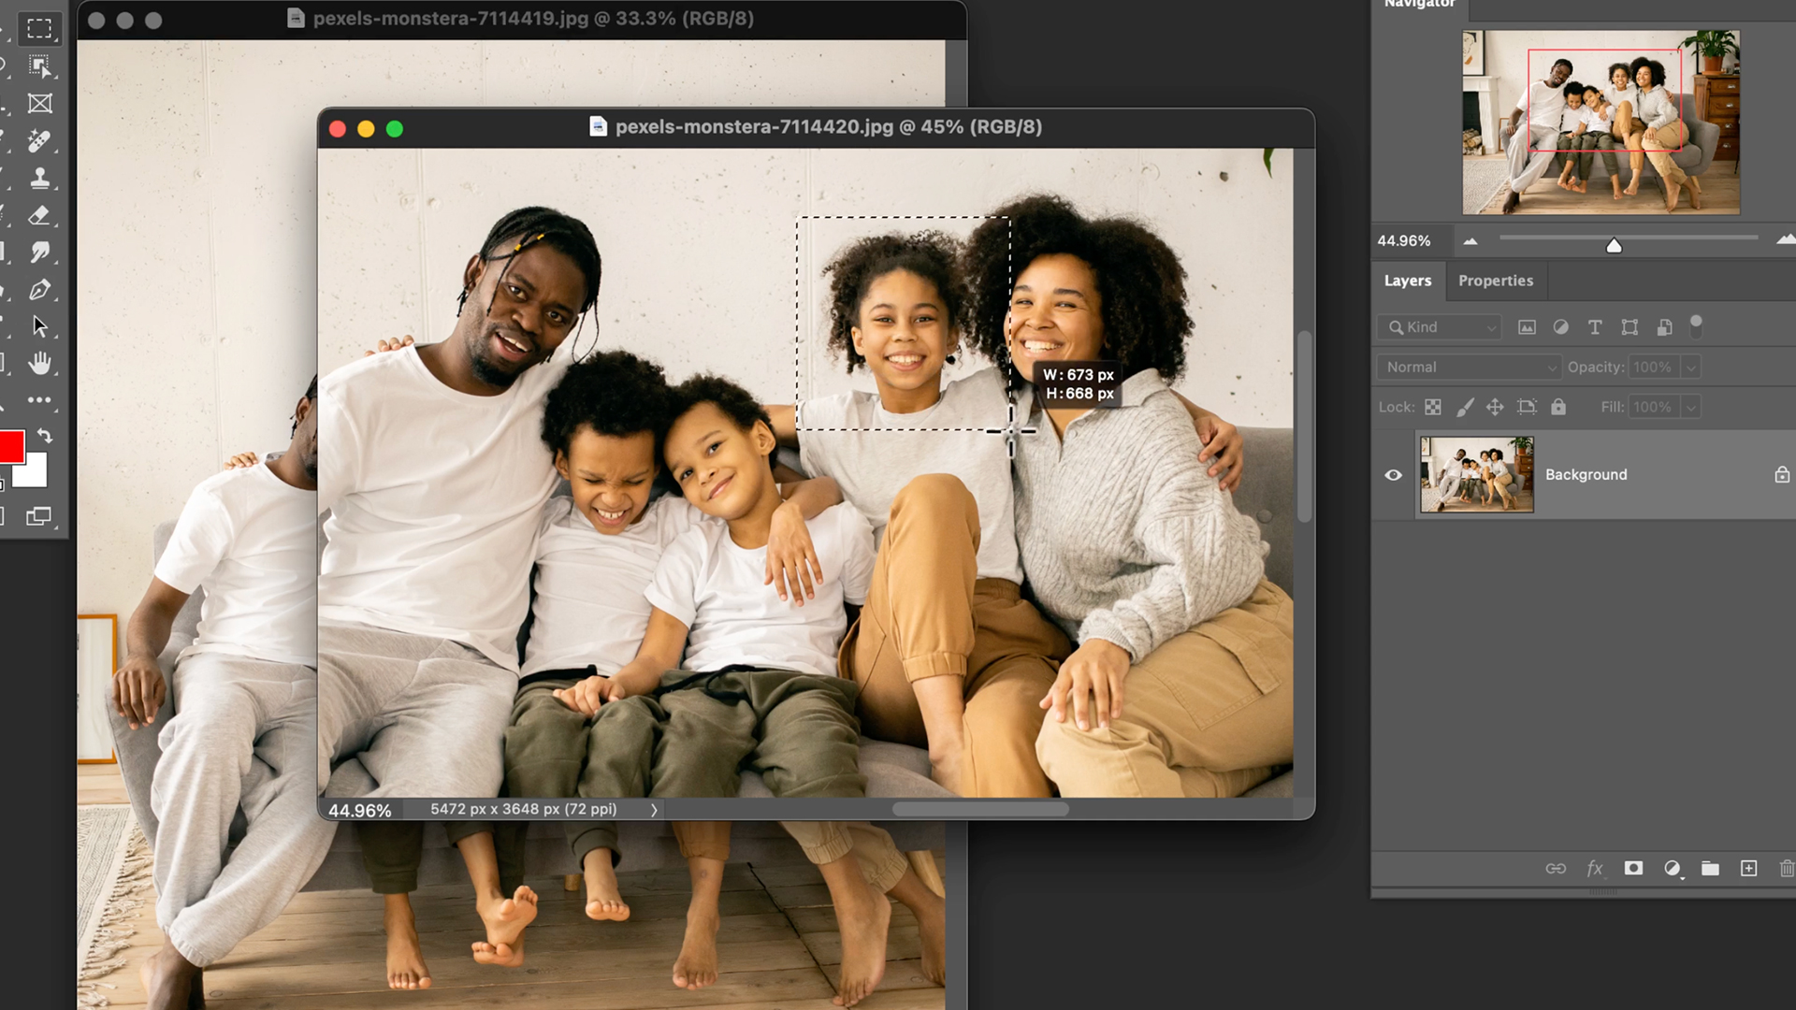Create new fill or adjustment layer
The height and width of the screenshot is (1010, 1796).
(1673, 869)
